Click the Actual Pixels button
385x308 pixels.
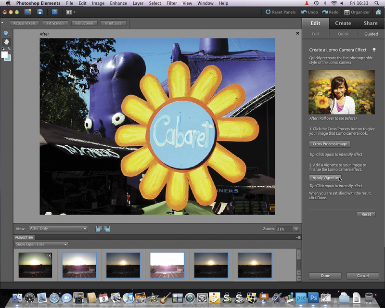(x=25, y=23)
